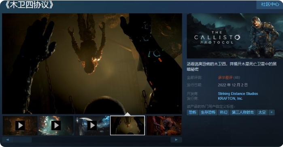This screenshot has height=147, width=283.
Task: Click the thumbnail strip scrollbar handle
Action: tap(23, 140)
